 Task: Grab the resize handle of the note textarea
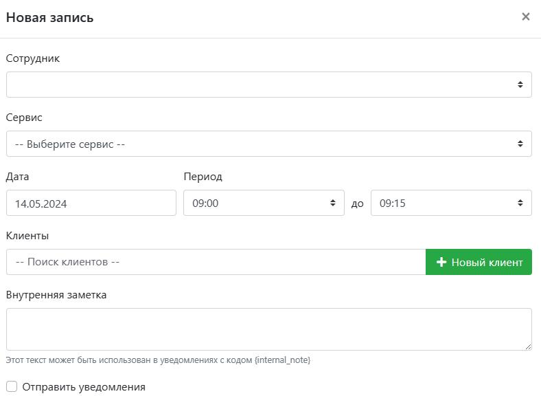(x=527, y=346)
